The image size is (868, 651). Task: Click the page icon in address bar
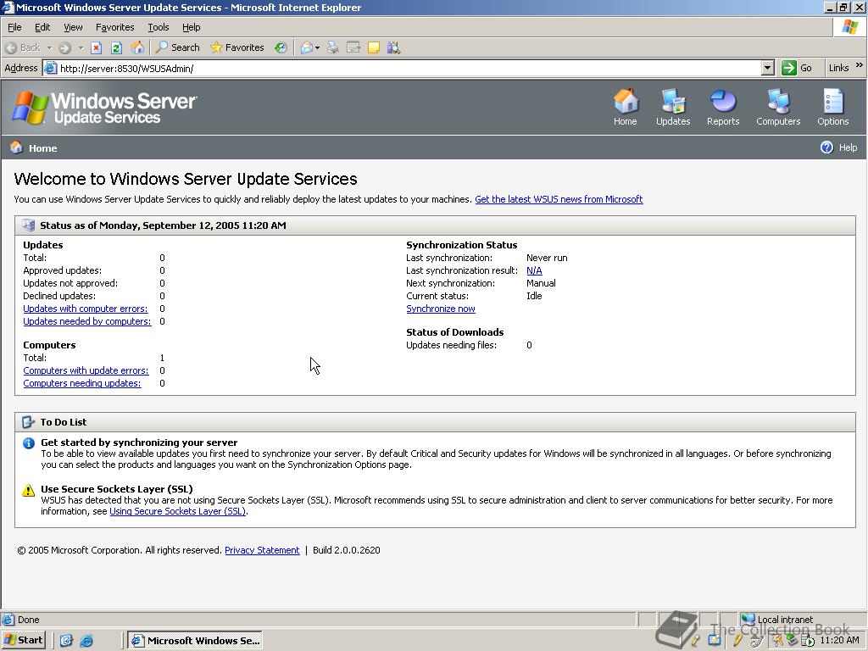pyautogui.click(x=50, y=68)
